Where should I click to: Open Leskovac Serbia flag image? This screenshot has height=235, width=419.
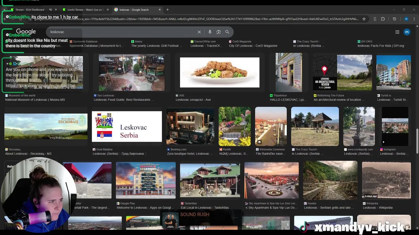pyautogui.click(x=127, y=126)
